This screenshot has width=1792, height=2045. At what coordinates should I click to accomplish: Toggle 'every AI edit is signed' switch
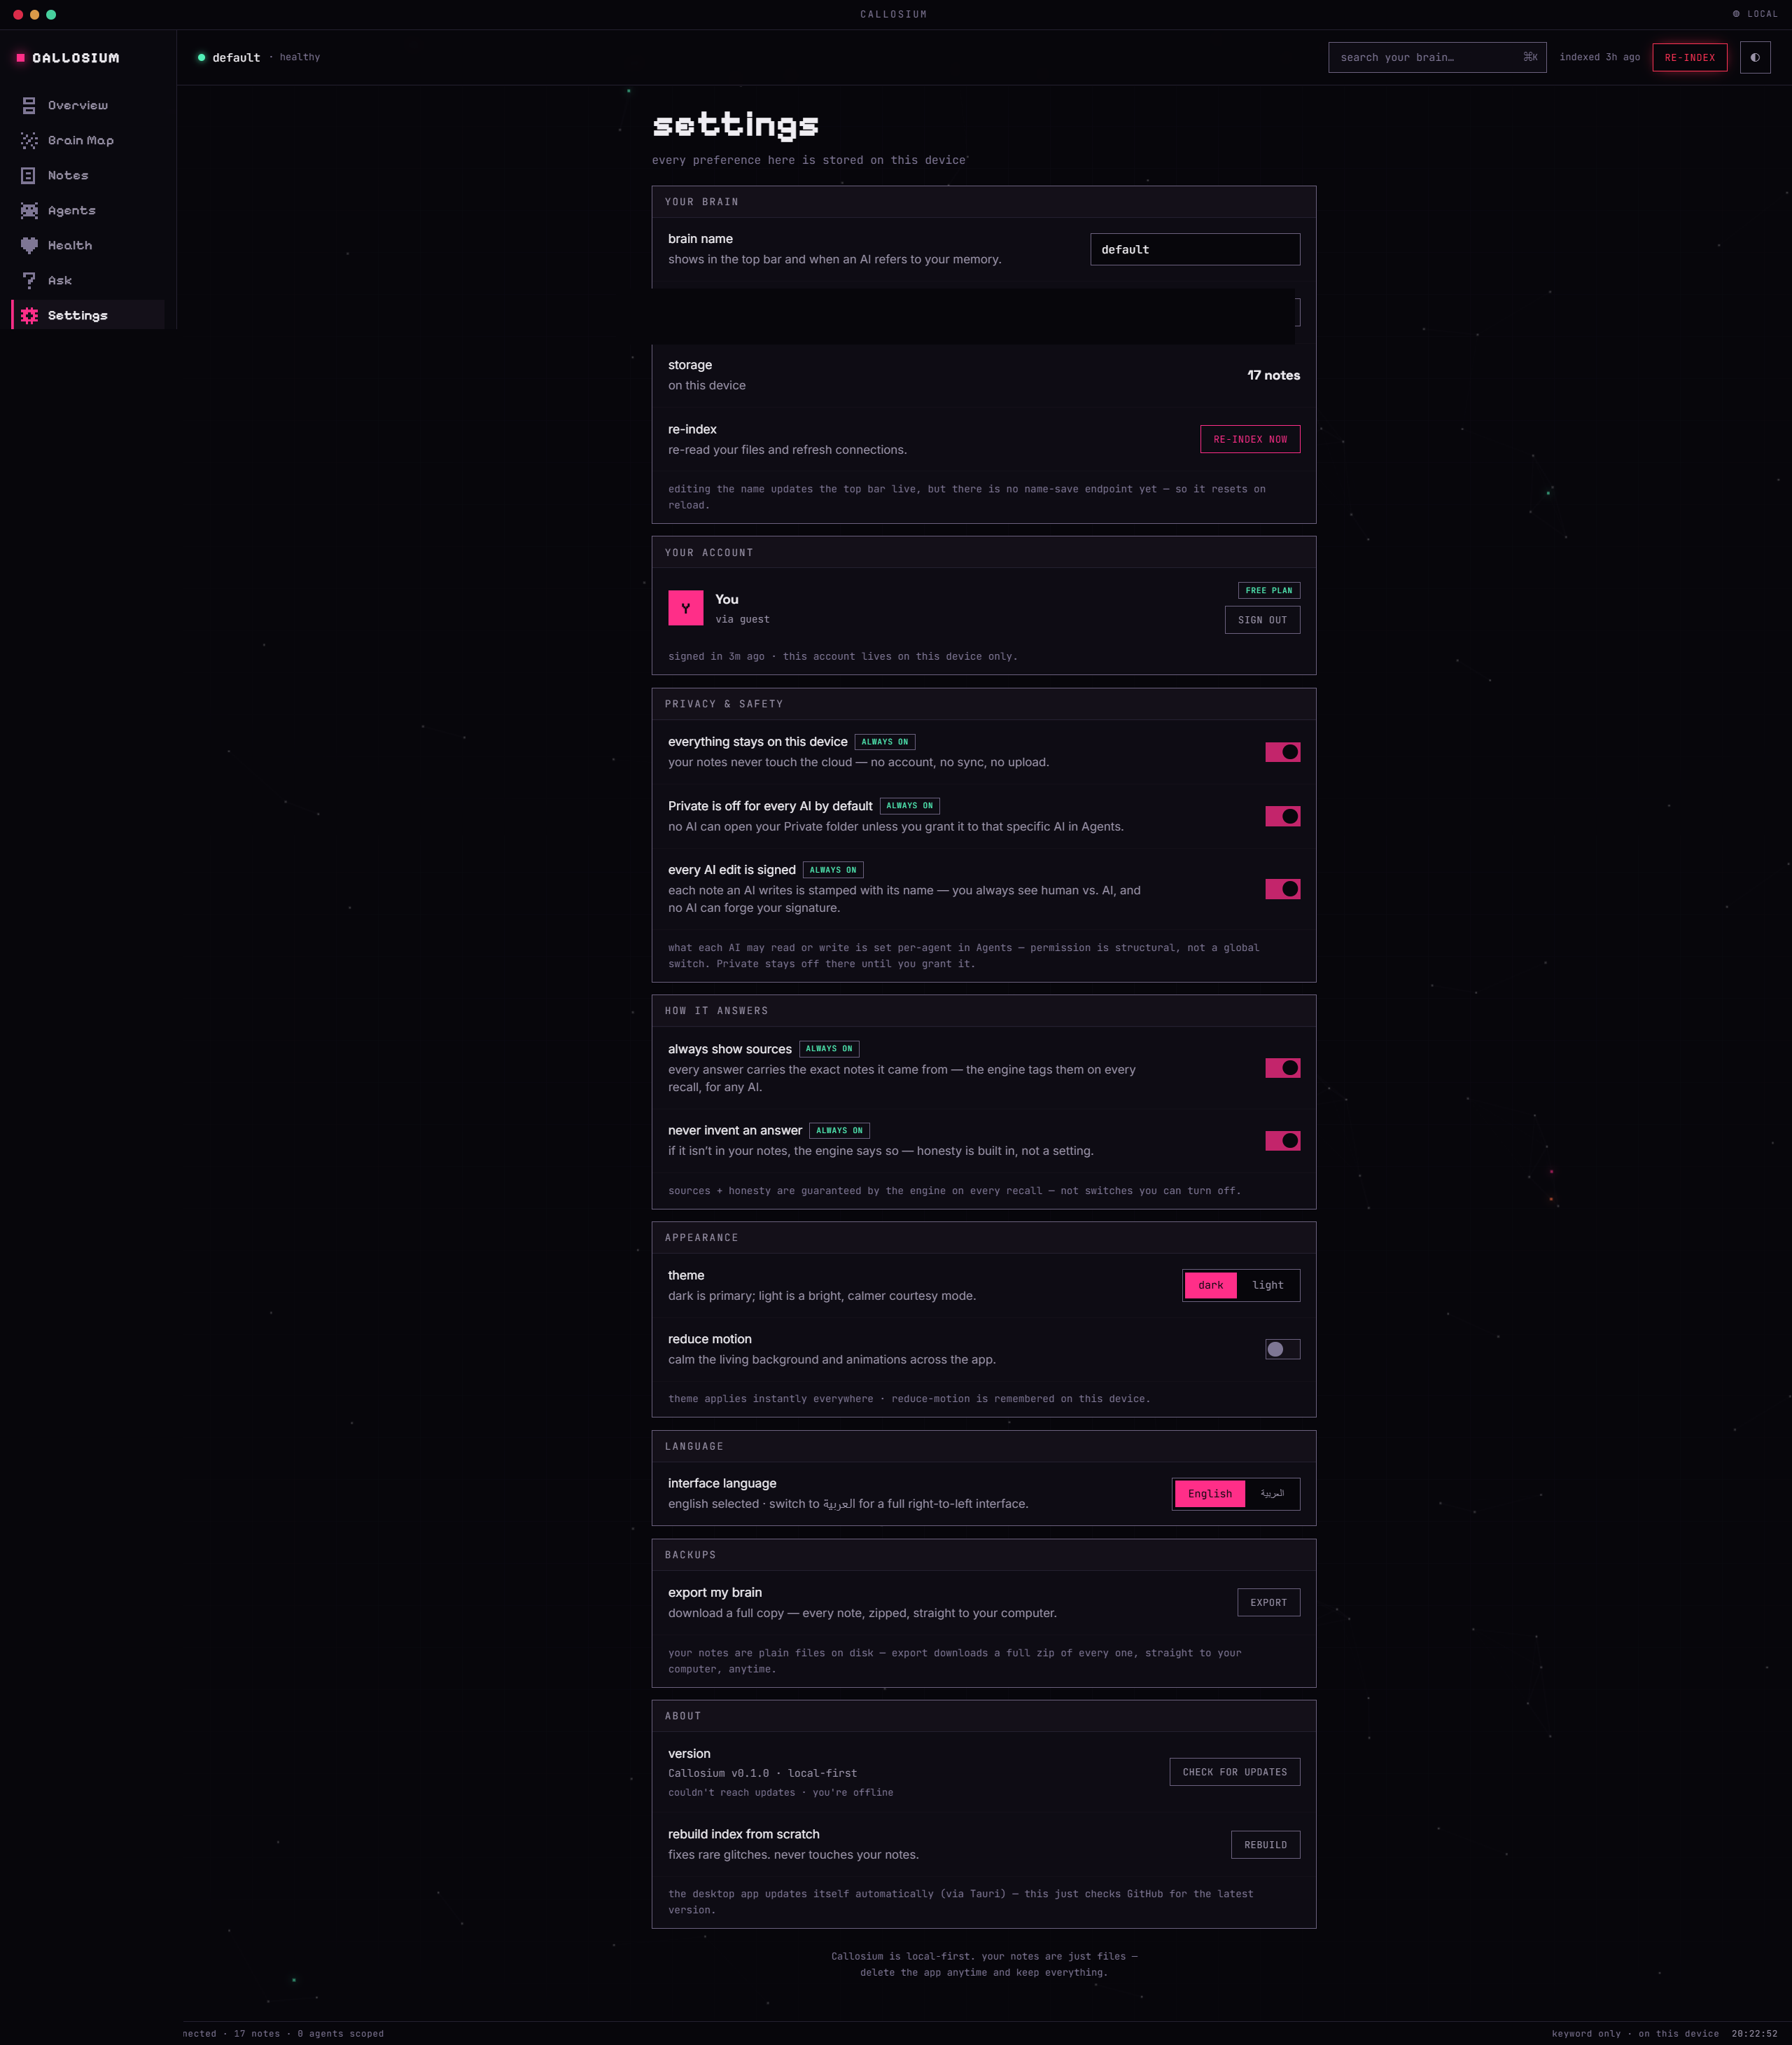(1282, 889)
